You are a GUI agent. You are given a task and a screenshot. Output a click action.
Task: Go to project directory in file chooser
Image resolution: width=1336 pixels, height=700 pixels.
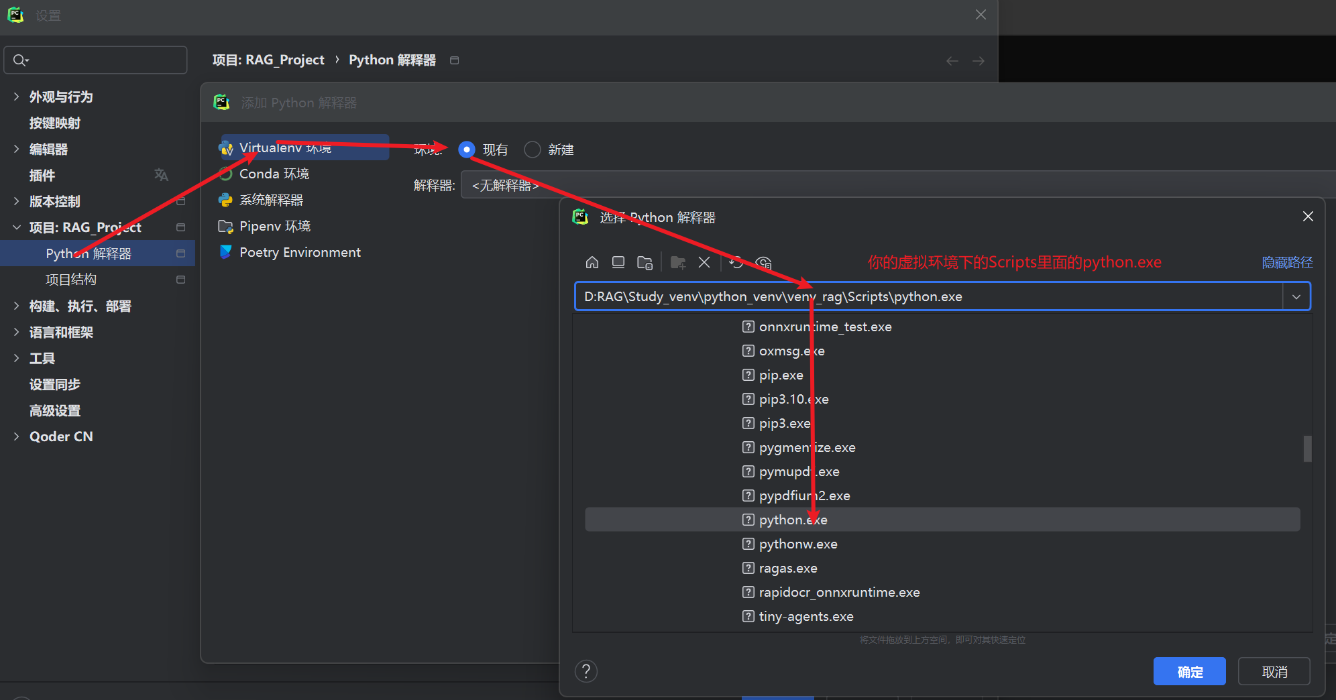click(x=645, y=262)
